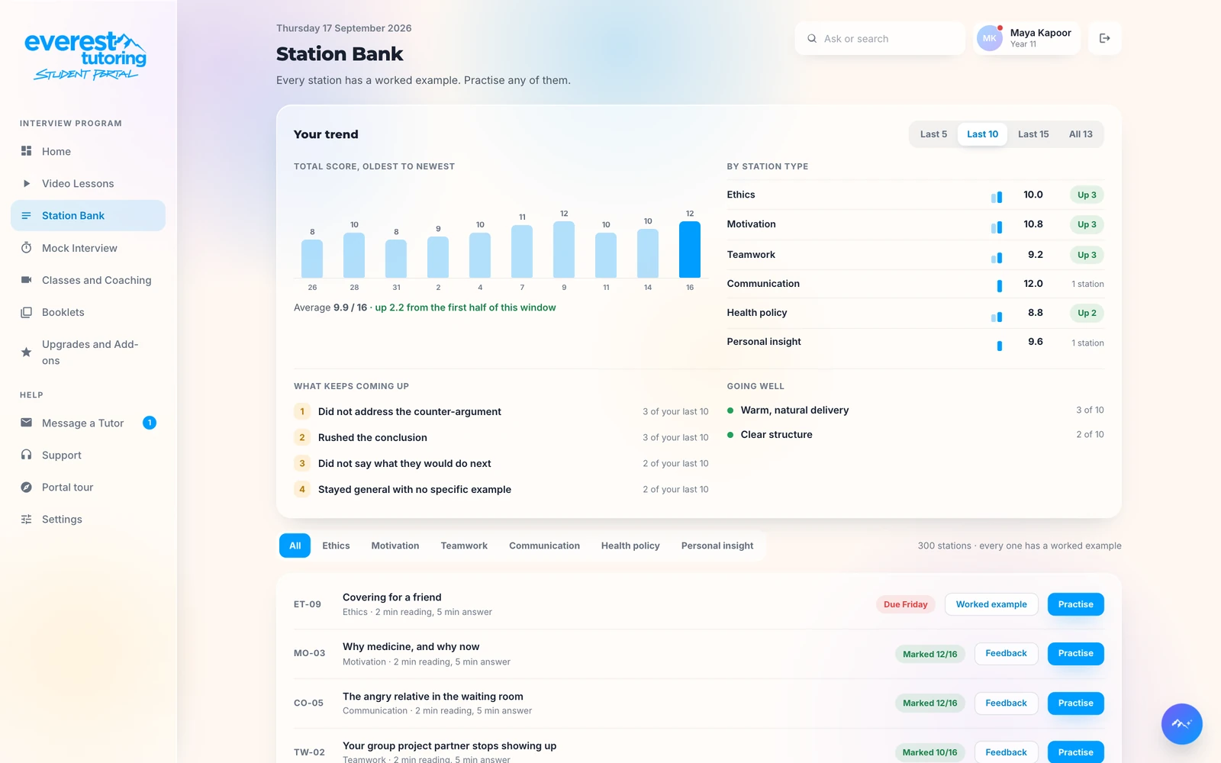This screenshot has height=763, width=1221.
Task: Click the Mock Interview stopwatch icon
Action: click(26, 248)
